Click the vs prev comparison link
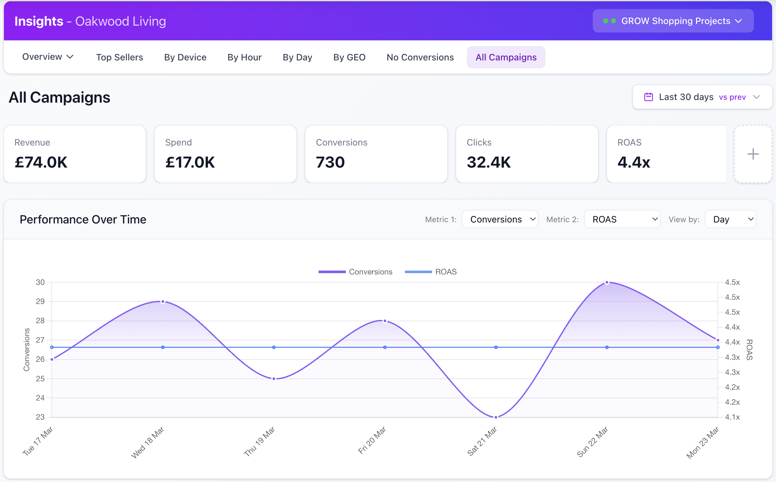 pos(732,97)
